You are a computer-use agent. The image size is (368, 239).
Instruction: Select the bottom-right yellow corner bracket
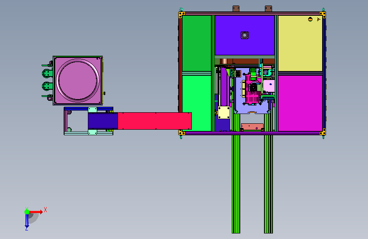coord(323,132)
